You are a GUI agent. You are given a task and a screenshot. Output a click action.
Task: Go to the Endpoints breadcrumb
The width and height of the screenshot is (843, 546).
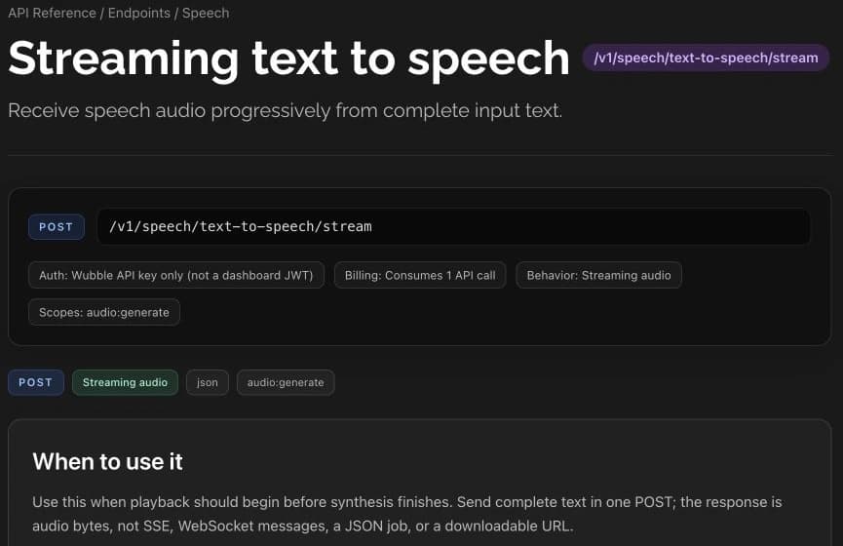pos(138,13)
